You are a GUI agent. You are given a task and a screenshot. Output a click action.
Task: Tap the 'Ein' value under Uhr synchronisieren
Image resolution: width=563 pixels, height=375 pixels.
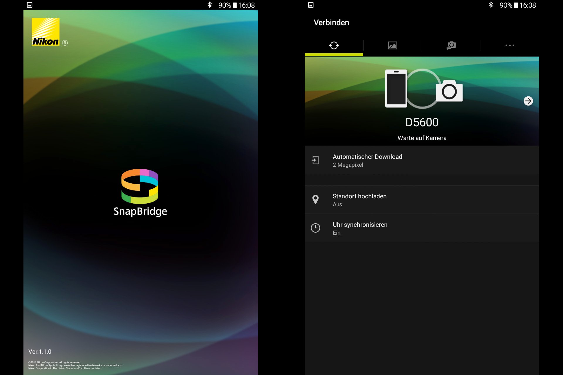coord(337,233)
